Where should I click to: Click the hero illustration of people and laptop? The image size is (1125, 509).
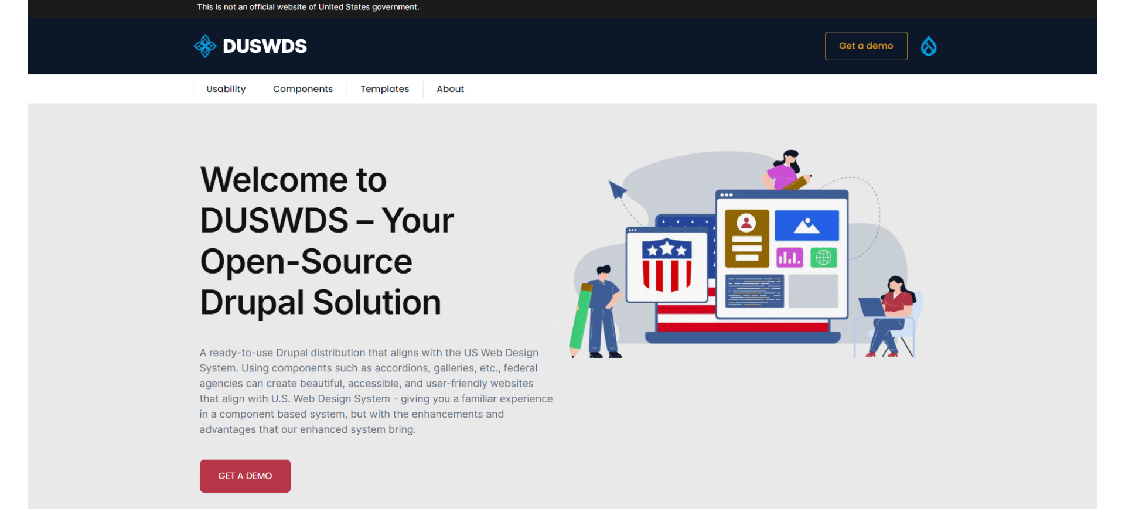point(746,254)
